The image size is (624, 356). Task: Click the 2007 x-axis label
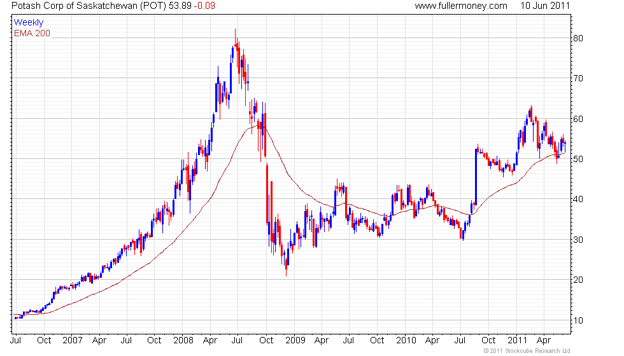[73, 341]
